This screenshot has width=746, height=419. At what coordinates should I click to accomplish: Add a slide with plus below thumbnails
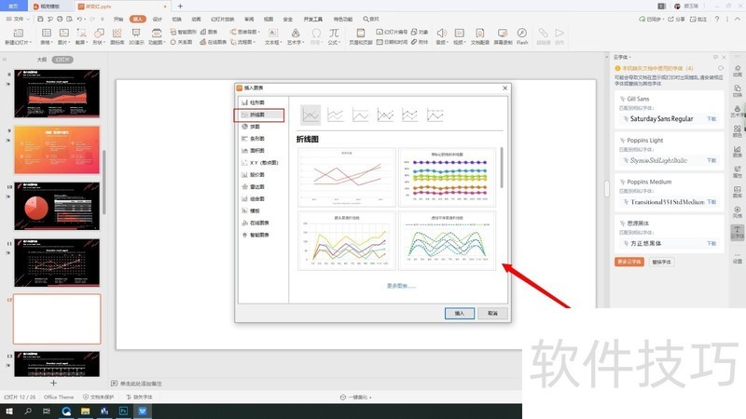point(53,383)
